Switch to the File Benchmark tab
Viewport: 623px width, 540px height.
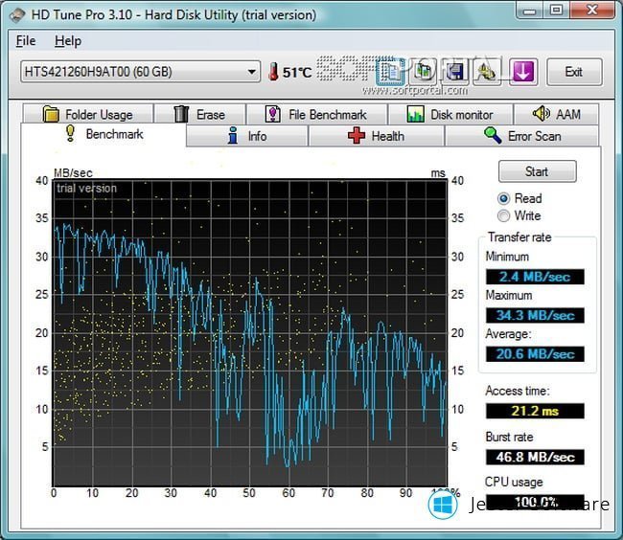[x=316, y=114]
